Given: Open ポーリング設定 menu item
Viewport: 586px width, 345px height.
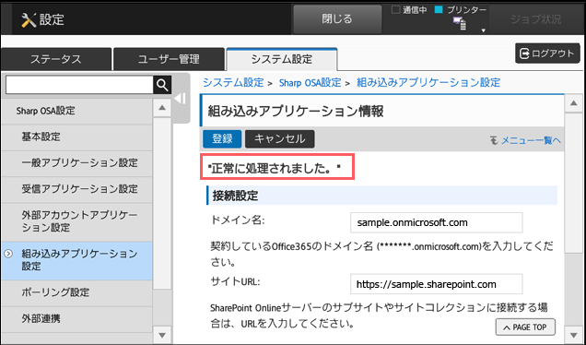Looking at the screenshot, I should 76,292.
